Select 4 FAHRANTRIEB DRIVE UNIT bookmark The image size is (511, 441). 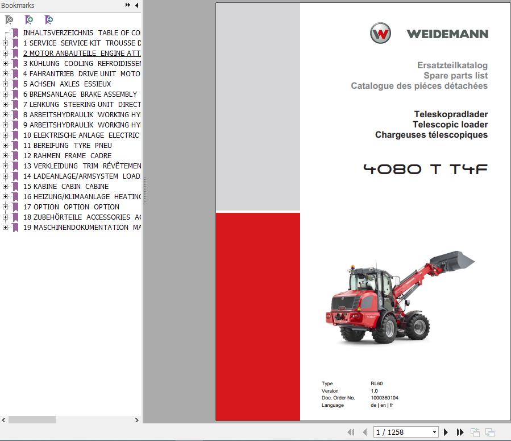82,74
